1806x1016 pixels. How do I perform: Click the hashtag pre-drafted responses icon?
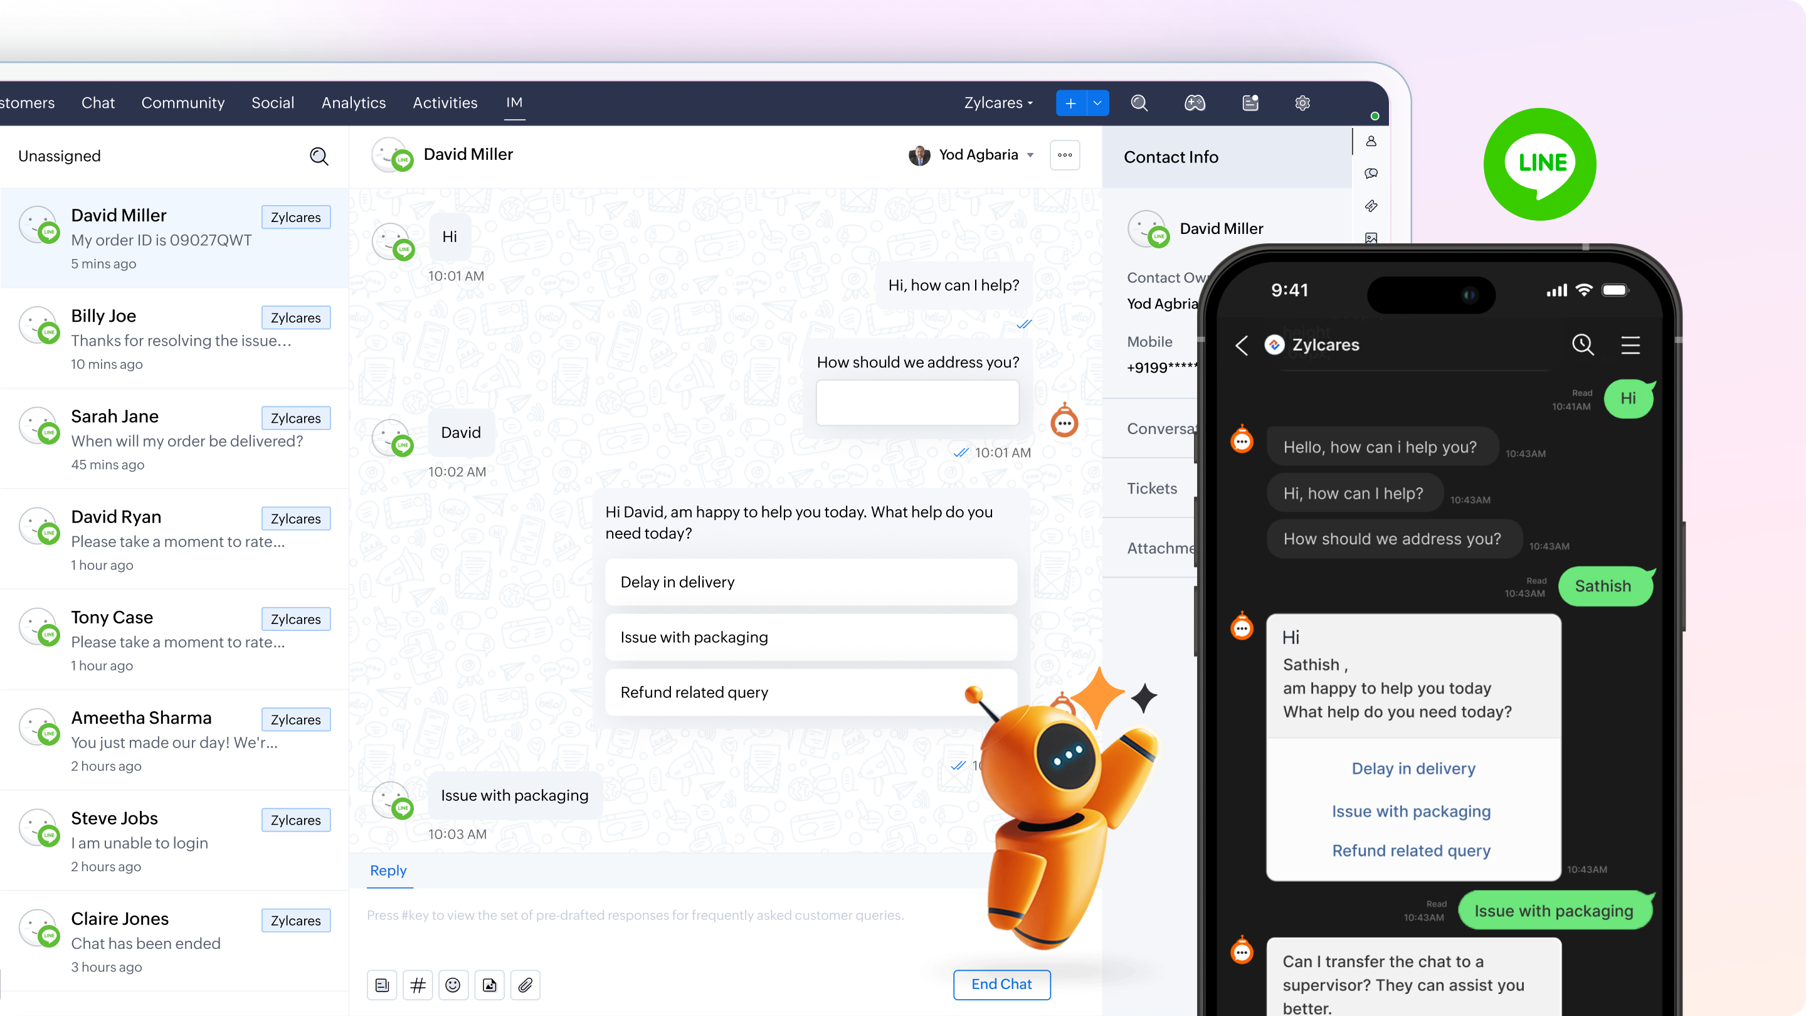417,985
